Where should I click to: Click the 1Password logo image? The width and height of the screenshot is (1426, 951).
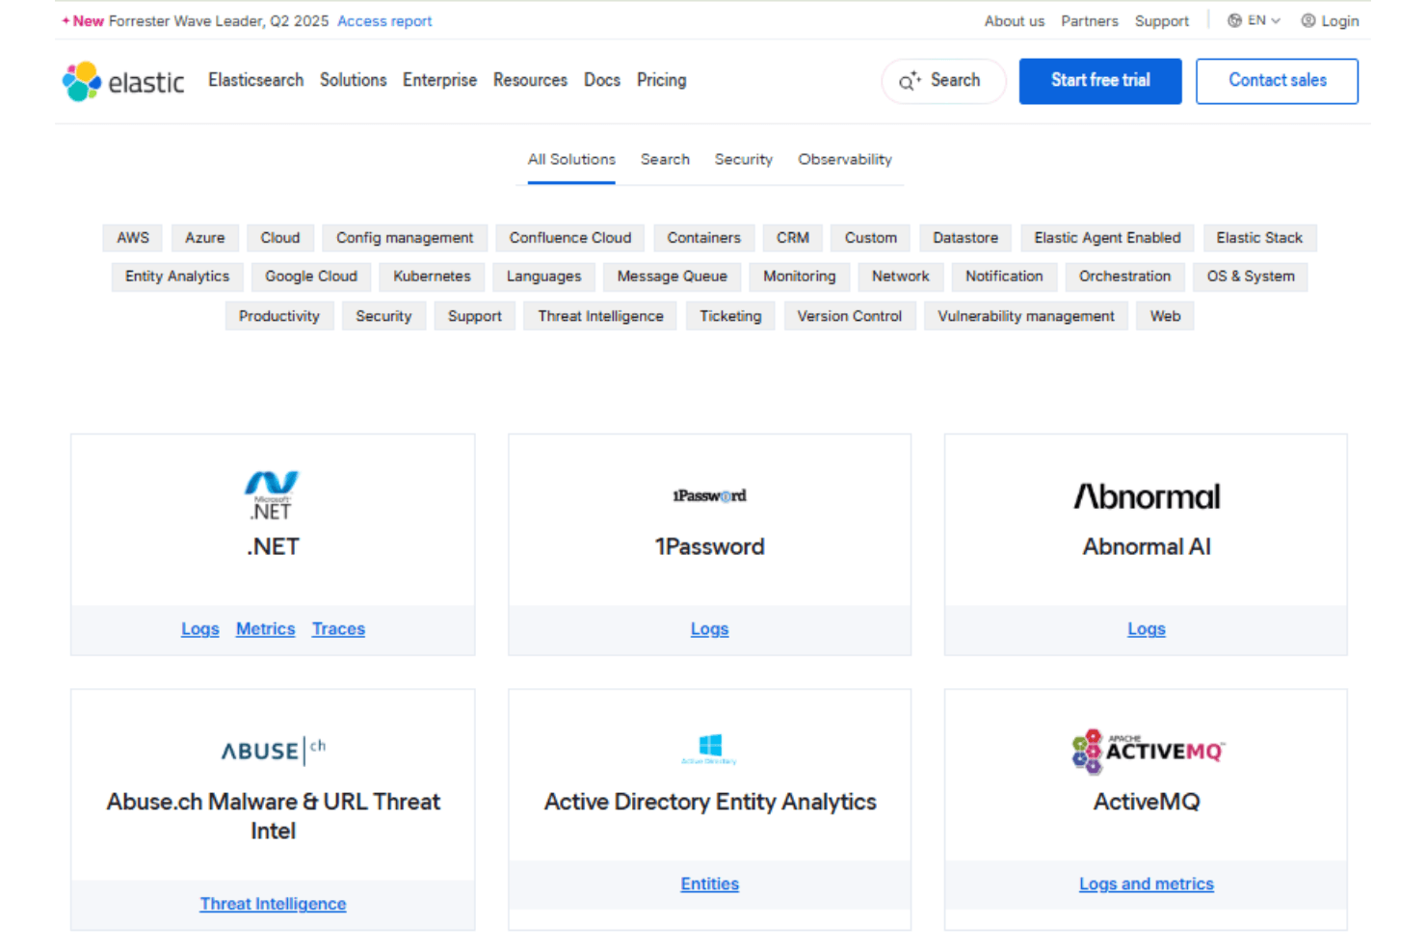coord(709,495)
